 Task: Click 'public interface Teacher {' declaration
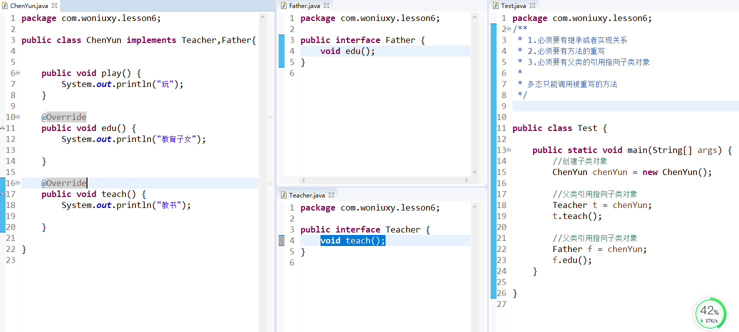click(x=365, y=229)
